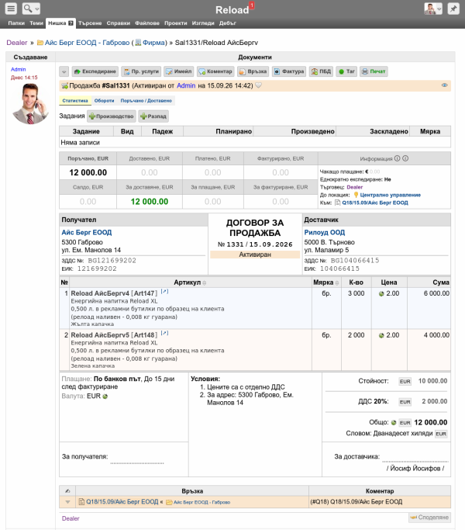
Task: Toggle the eye visibility icon
Action: pyautogui.click(x=444, y=85)
